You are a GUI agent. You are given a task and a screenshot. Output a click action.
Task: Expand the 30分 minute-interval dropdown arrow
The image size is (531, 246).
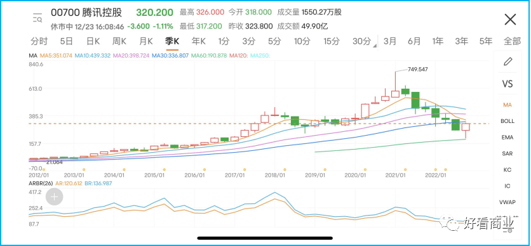click(x=375, y=46)
